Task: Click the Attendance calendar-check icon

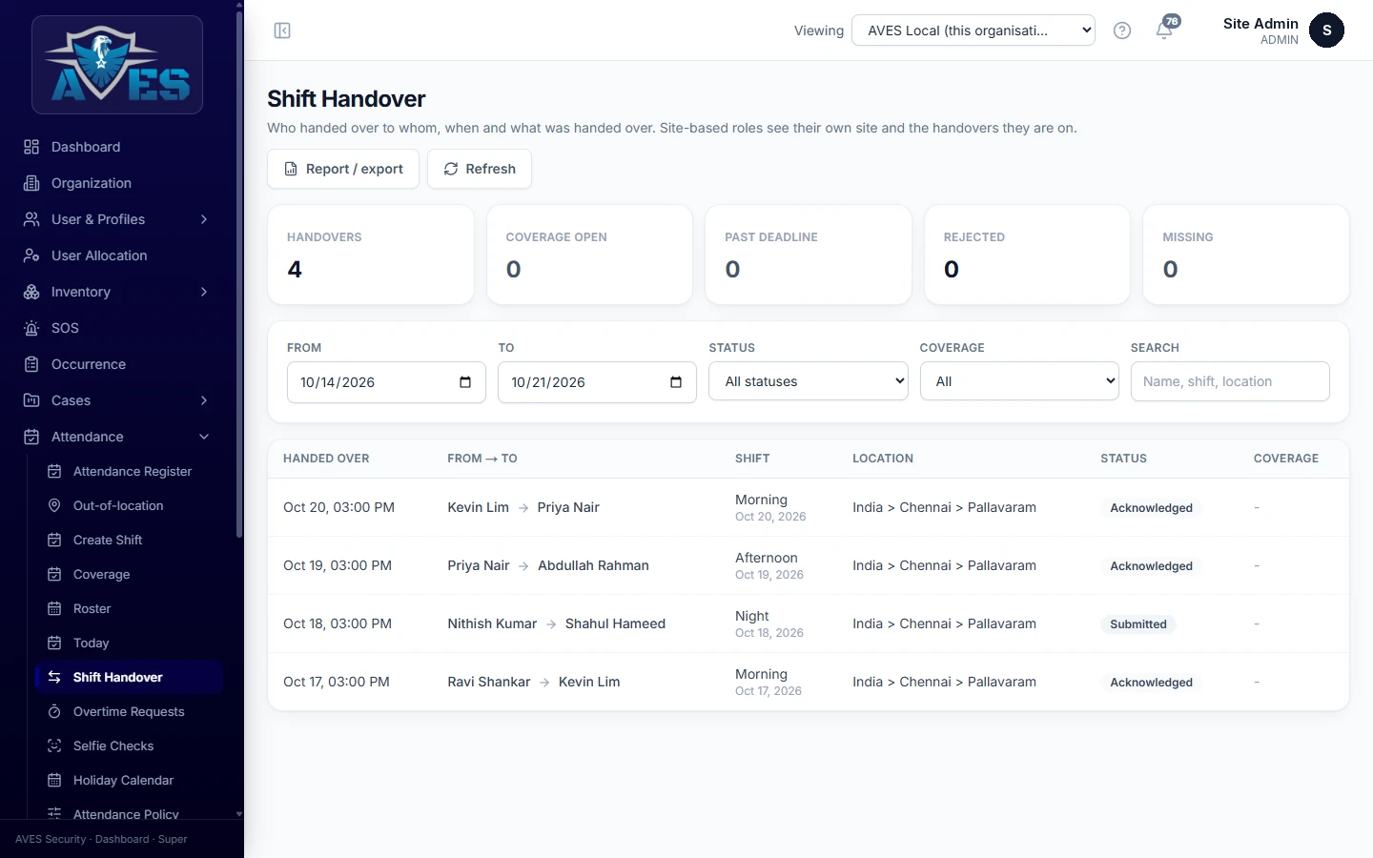Action: tap(31, 437)
